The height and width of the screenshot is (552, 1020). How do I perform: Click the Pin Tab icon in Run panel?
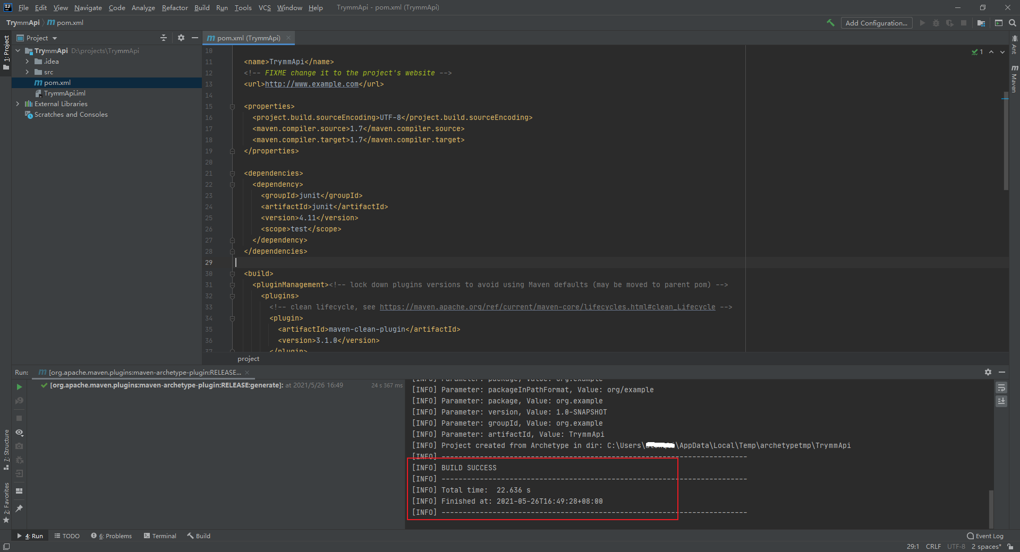point(19,508)
